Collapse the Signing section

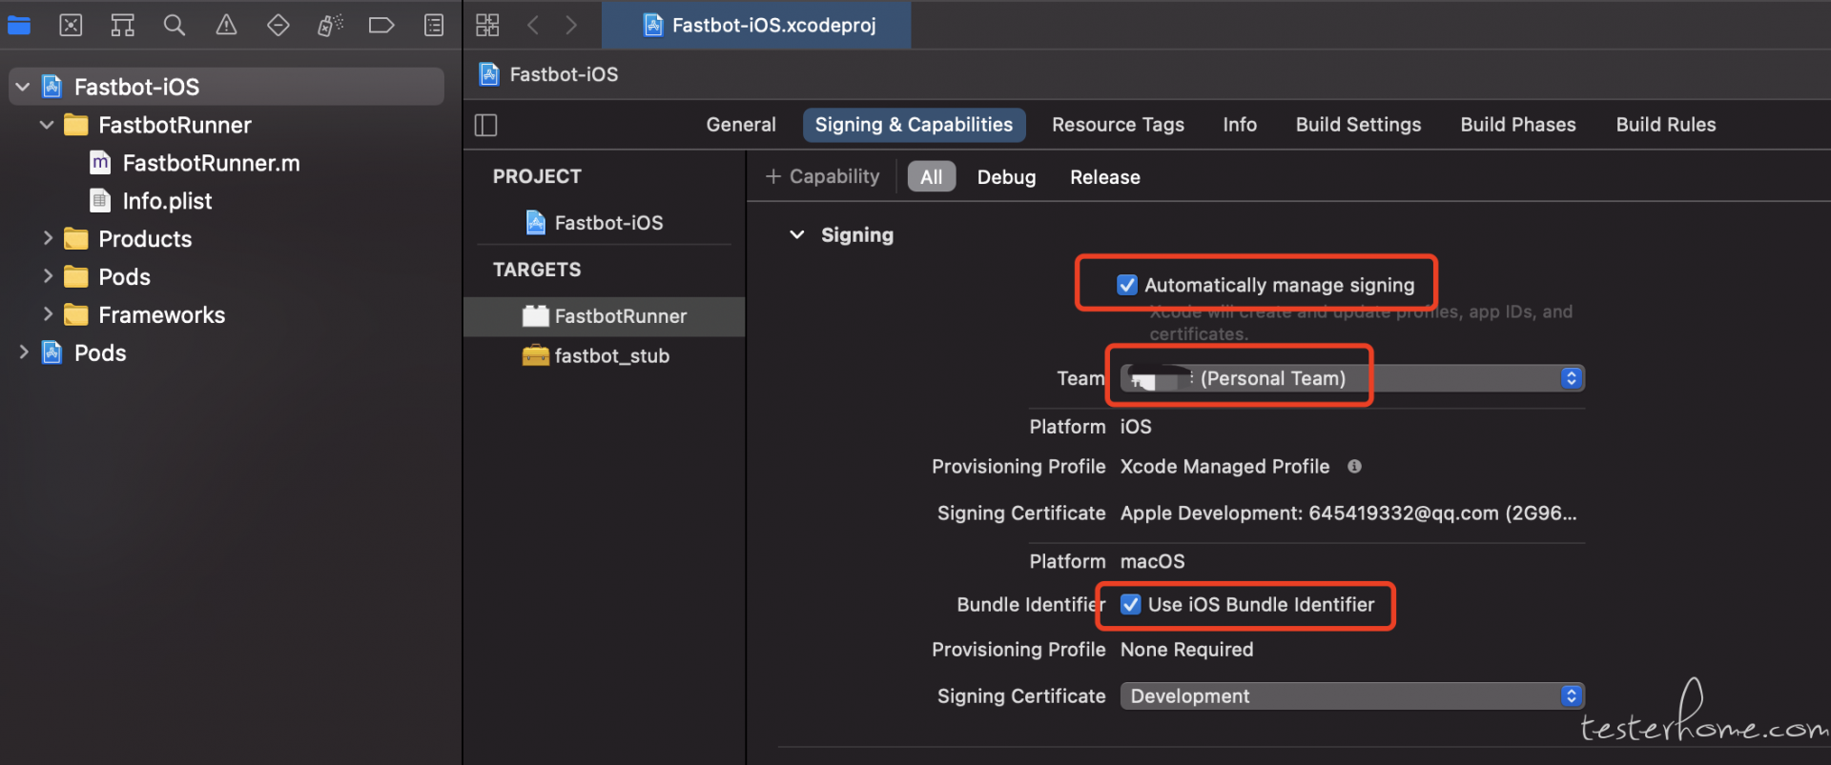797,235
